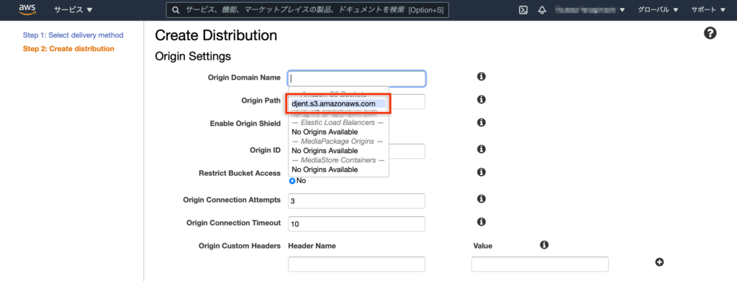Show info for Origin Connection Timeout
This screenshot has height=281, width=737.
tap(481, 222)
